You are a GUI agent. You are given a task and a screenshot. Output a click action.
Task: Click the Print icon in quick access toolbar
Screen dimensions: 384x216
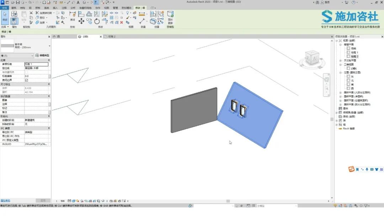point(44,2)
